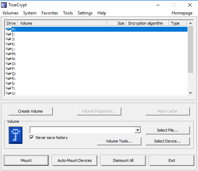This screenshot has width=198, height=171.
Task: Open the Volumes menu
Action: (10, 13)
